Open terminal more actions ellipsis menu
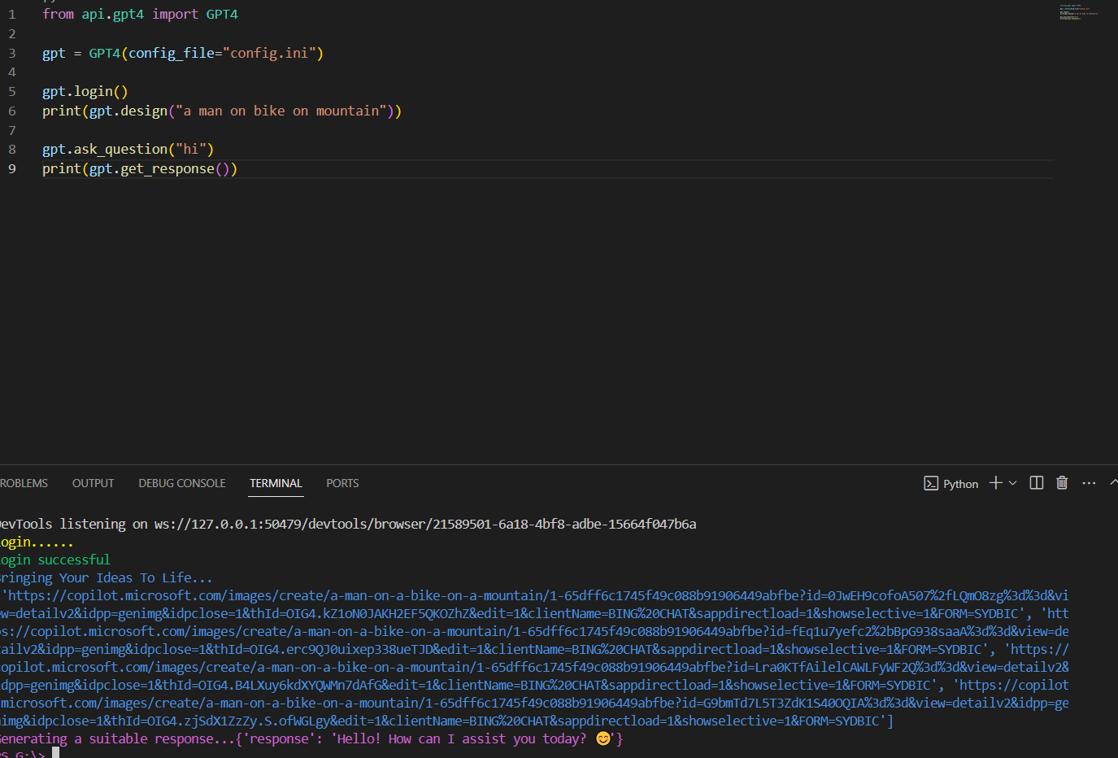The image size is (1118, 758). pyautogui.click(x=1089, y=483)
